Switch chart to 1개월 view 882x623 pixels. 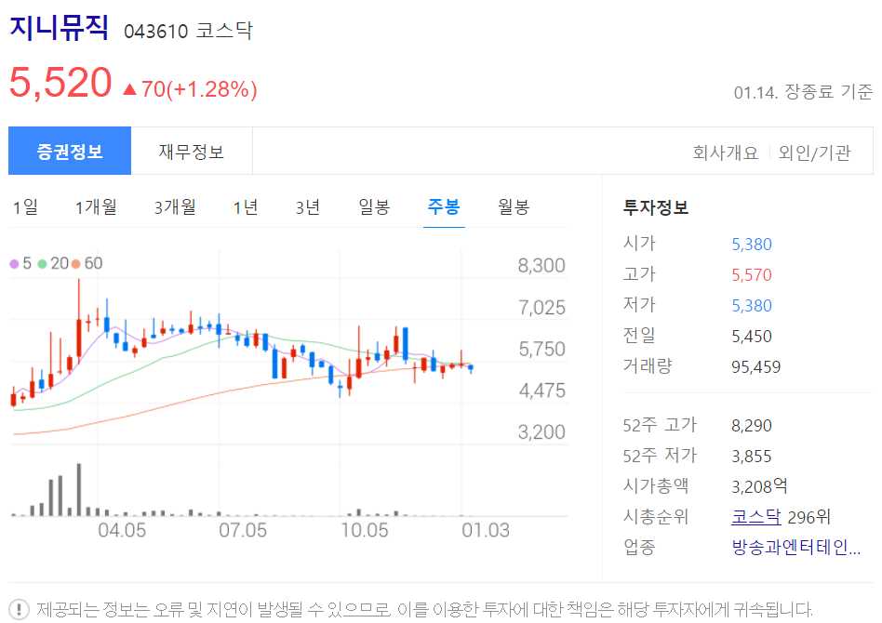96,207
